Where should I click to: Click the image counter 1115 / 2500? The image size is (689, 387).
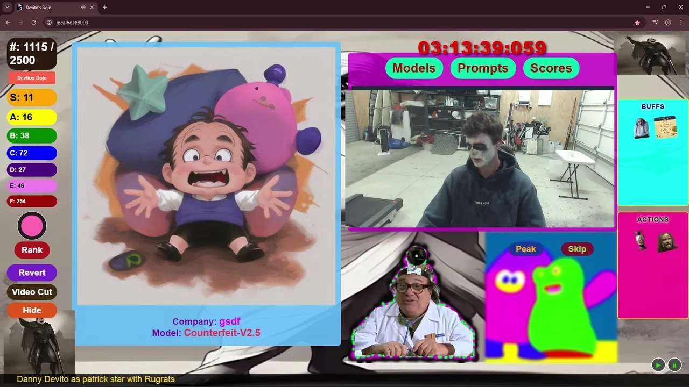(x=32, y=54)
